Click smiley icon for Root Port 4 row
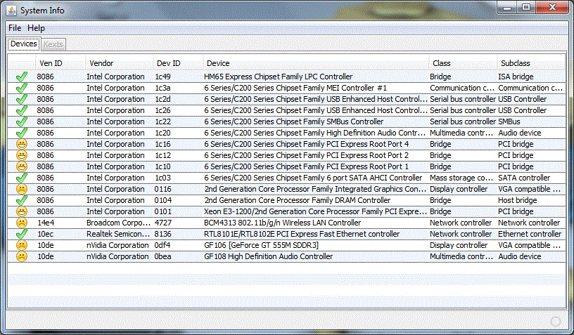This screenshot has width=574, height=335. (22, 144)
